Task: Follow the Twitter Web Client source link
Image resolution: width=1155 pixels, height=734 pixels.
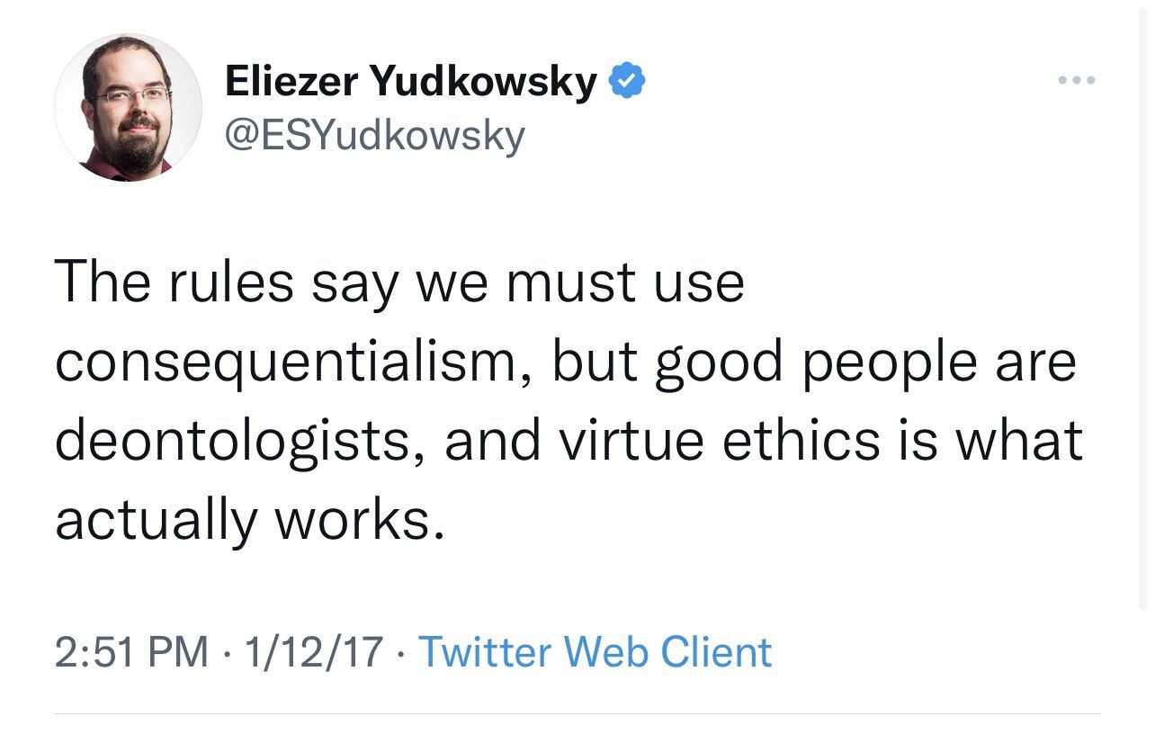Action: pos(595,652)
